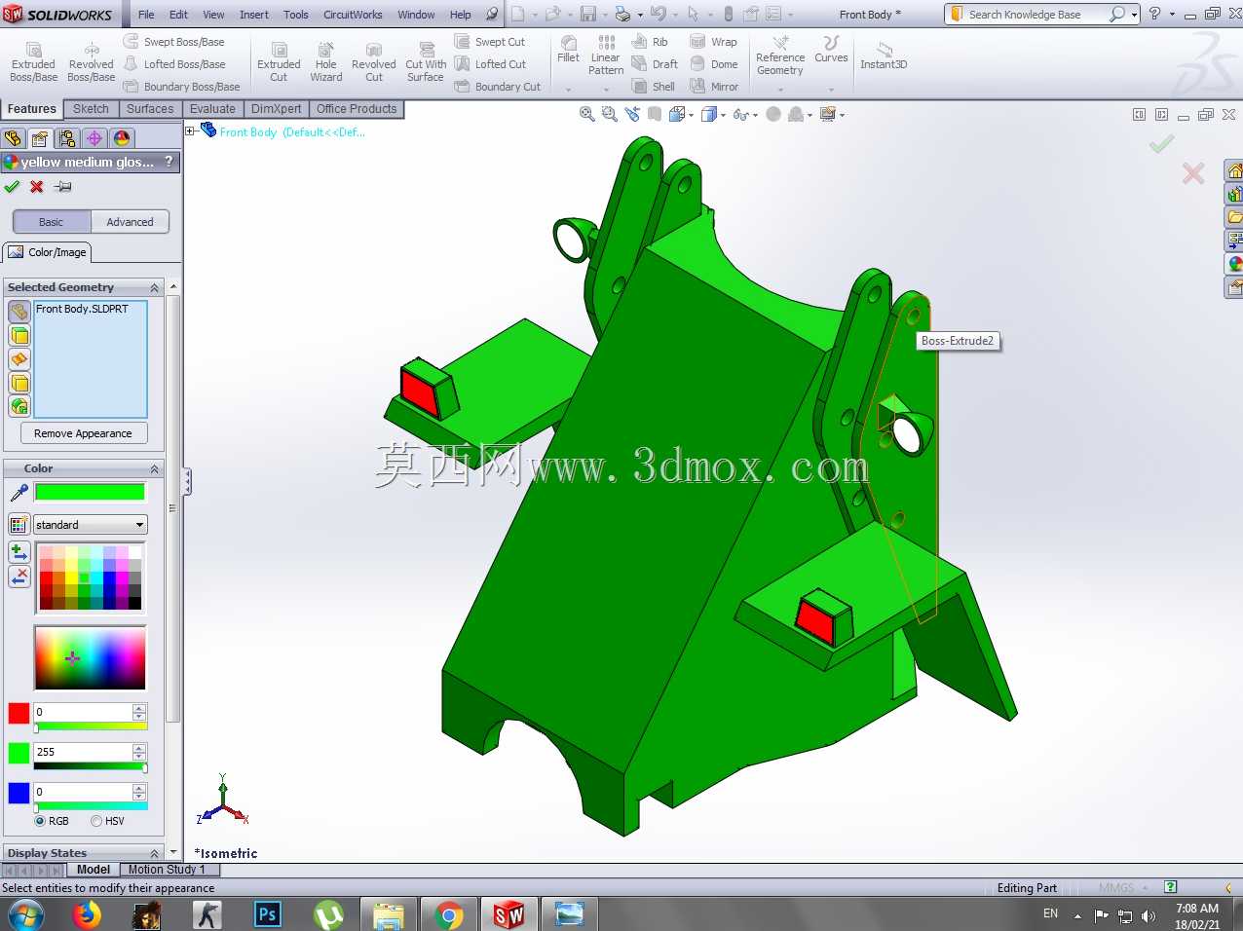Click the Remove Appearance button
1243x931 pixels.
pyautogui.click(x=83, y=433)
